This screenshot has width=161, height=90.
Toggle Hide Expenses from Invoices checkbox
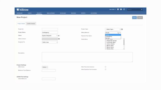105,69
